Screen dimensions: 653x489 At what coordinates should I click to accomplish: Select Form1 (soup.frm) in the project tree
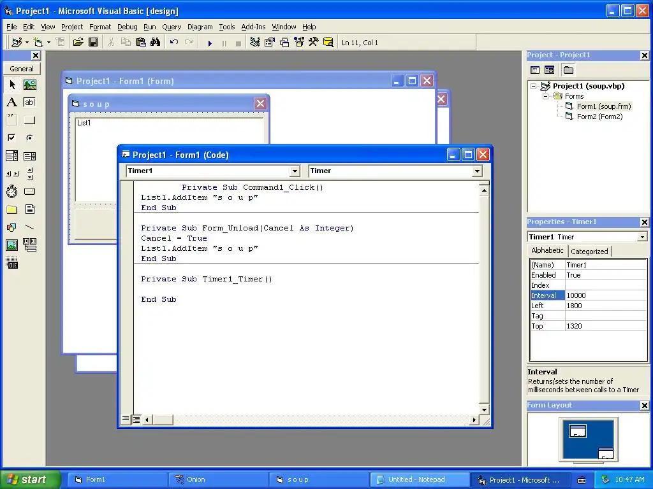604,106
